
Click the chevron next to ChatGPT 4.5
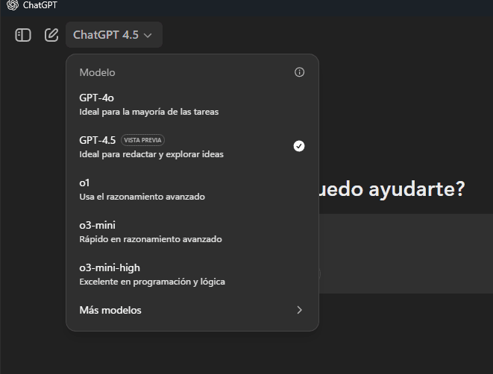click(148, 36)
